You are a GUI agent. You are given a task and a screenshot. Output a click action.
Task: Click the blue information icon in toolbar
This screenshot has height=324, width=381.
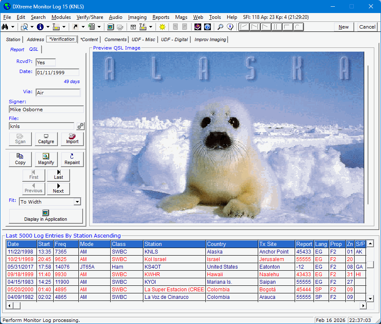(x=40, y=27)
